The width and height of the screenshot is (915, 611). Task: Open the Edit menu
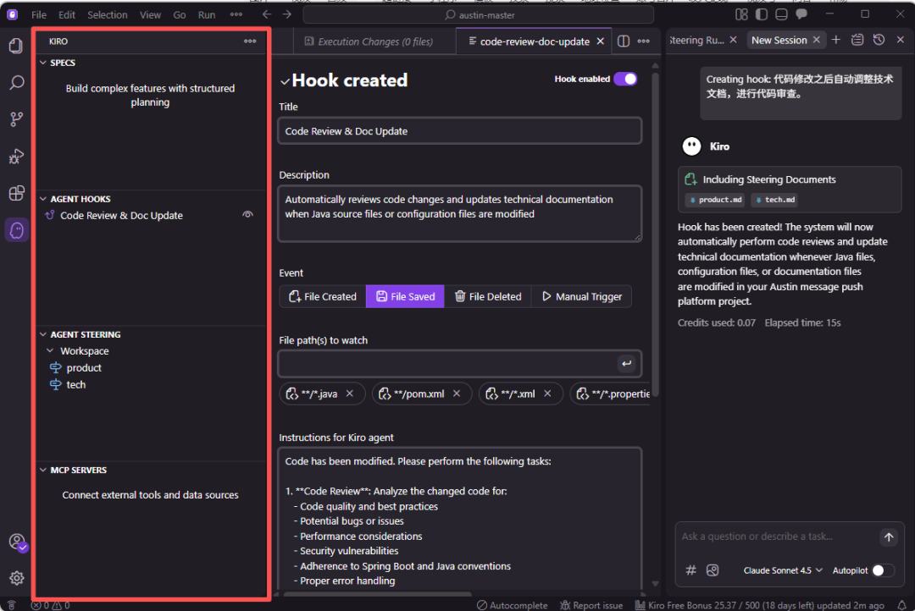67,14
